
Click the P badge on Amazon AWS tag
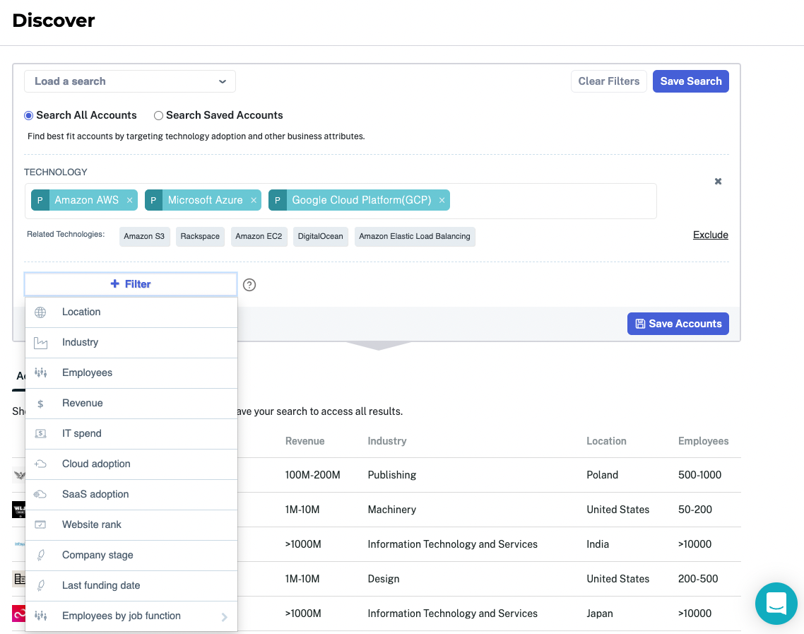[40, 200]
